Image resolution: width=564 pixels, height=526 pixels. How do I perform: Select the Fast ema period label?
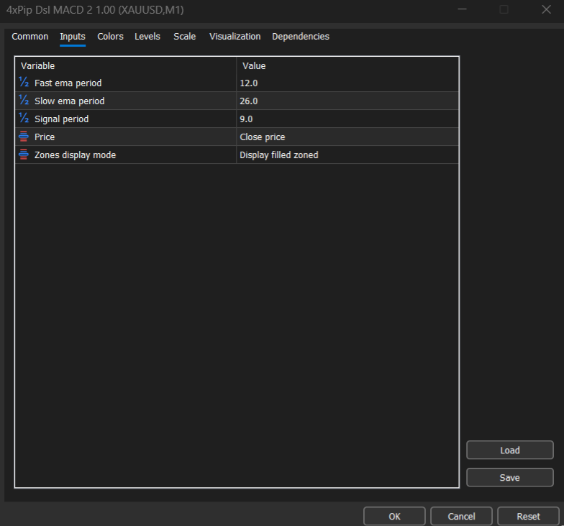(x=68, y=83)
